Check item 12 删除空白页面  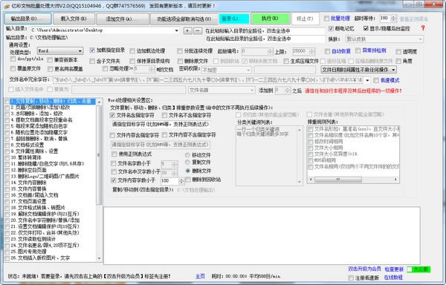pyautogui.click(x=7, y=170)
